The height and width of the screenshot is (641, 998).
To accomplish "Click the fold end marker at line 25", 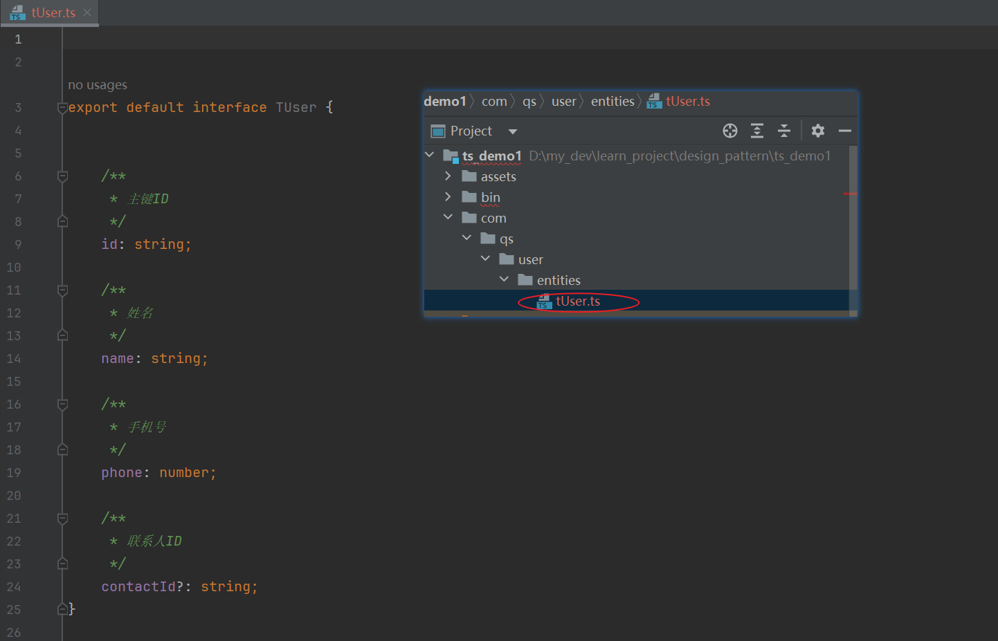I will coord(62,609).
